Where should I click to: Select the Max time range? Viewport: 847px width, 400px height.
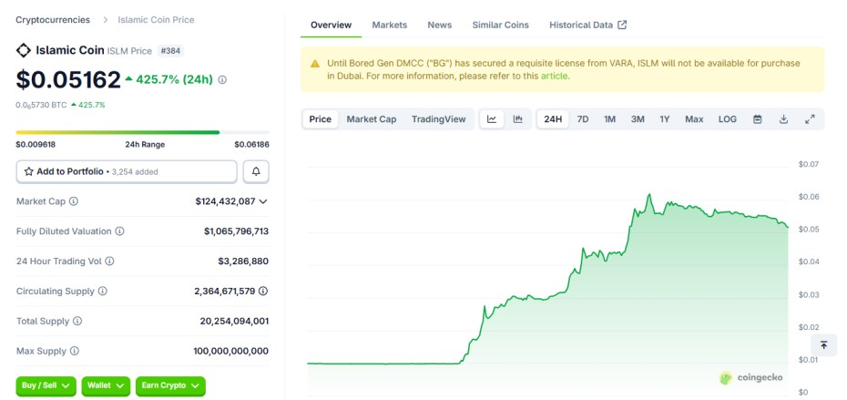[x=694, y=119]
